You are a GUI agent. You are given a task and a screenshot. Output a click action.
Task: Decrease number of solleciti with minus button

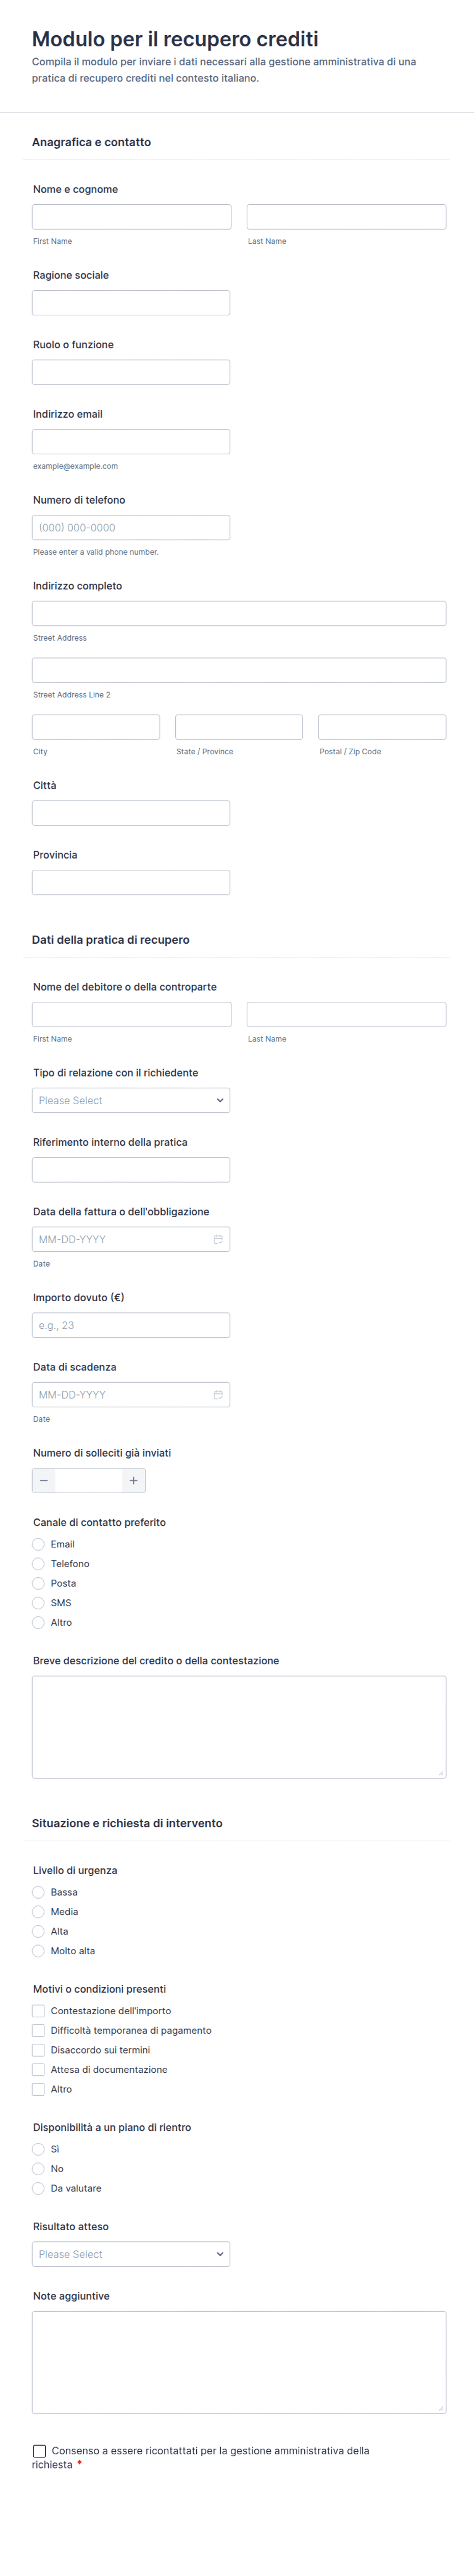(44, 1480)
